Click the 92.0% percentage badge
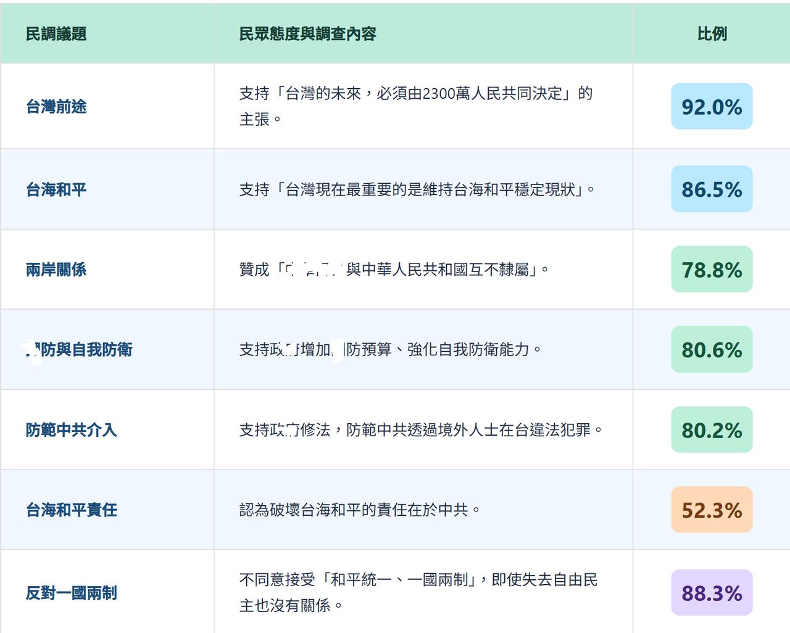790x633 pixels. click(x=712, y=107)
